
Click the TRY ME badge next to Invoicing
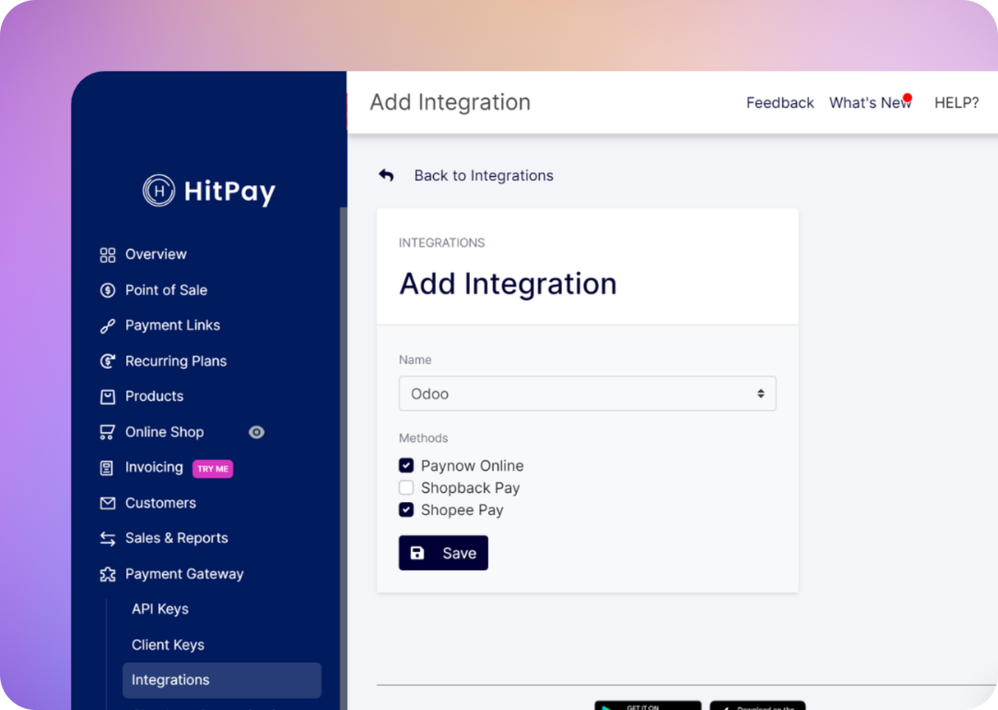[x=213, y=469]
